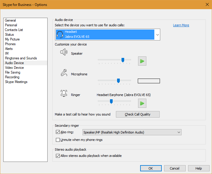
Task: Click the Ringer volume slider thumb
Action: (111, 101)
